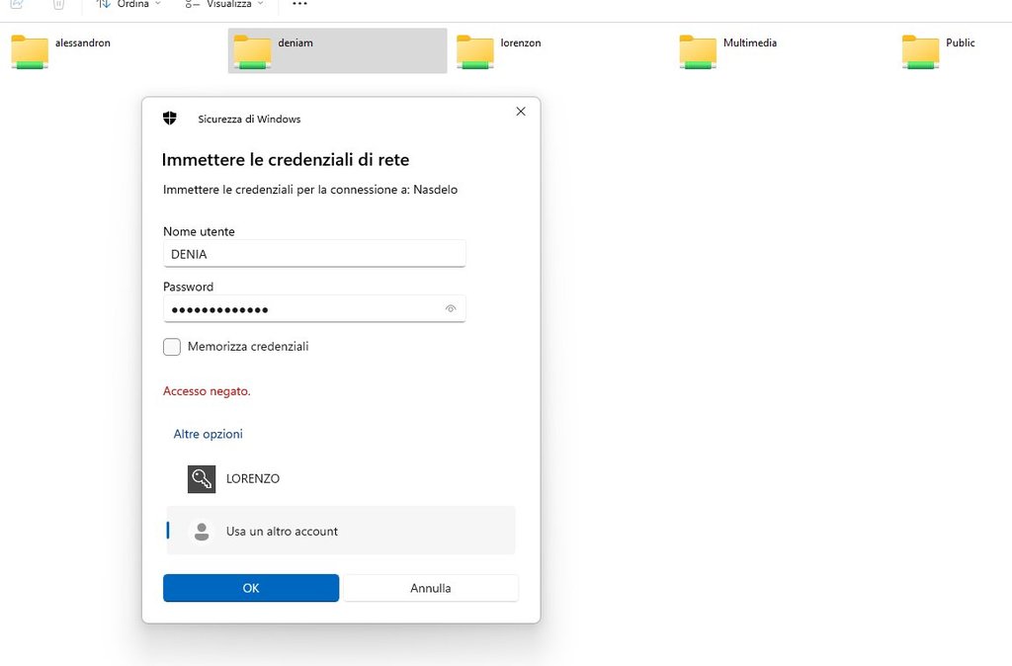This screenshot has width=1012, height=666.
Task: Open the alessandron network folder
Action: pos(60,51)
